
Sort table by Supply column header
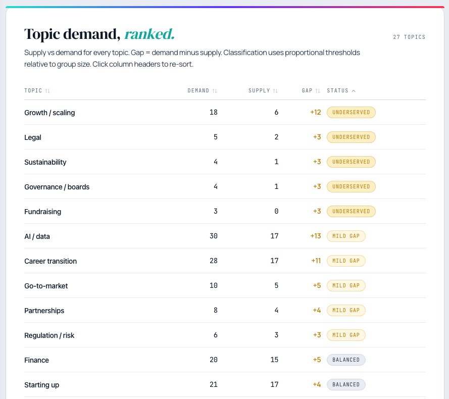263,90
